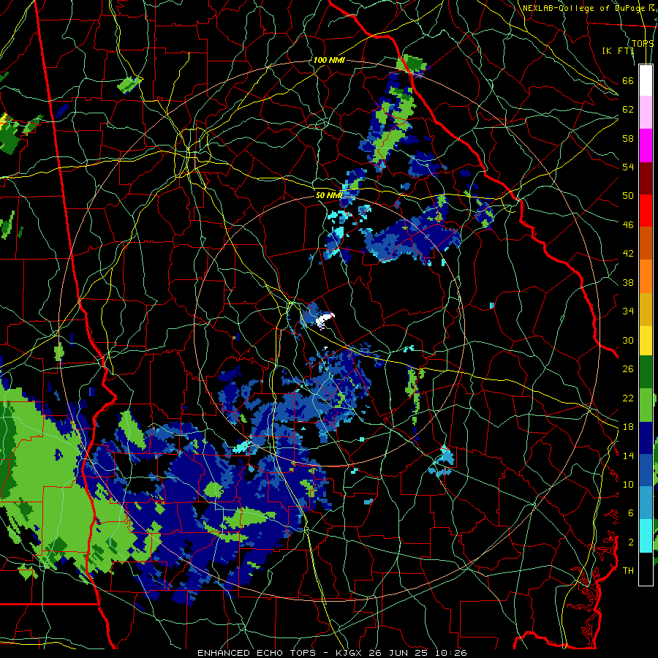Click the white echo blob near radar center
The image size is (658, 658).
pos(325,319)
